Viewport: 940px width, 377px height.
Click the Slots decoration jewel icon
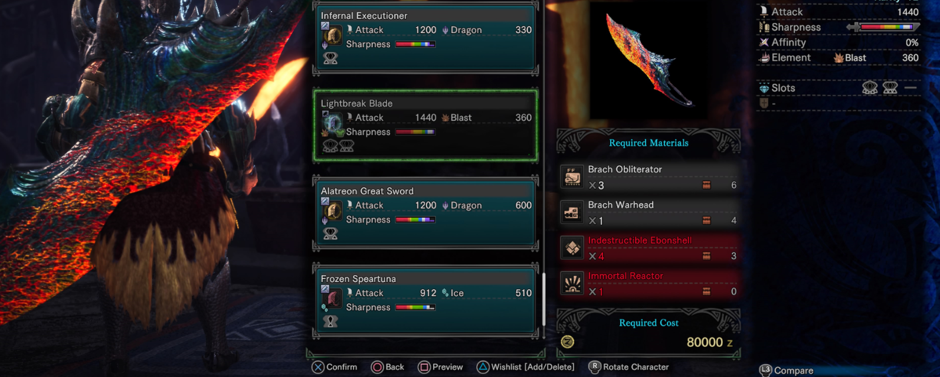[764, 88]
